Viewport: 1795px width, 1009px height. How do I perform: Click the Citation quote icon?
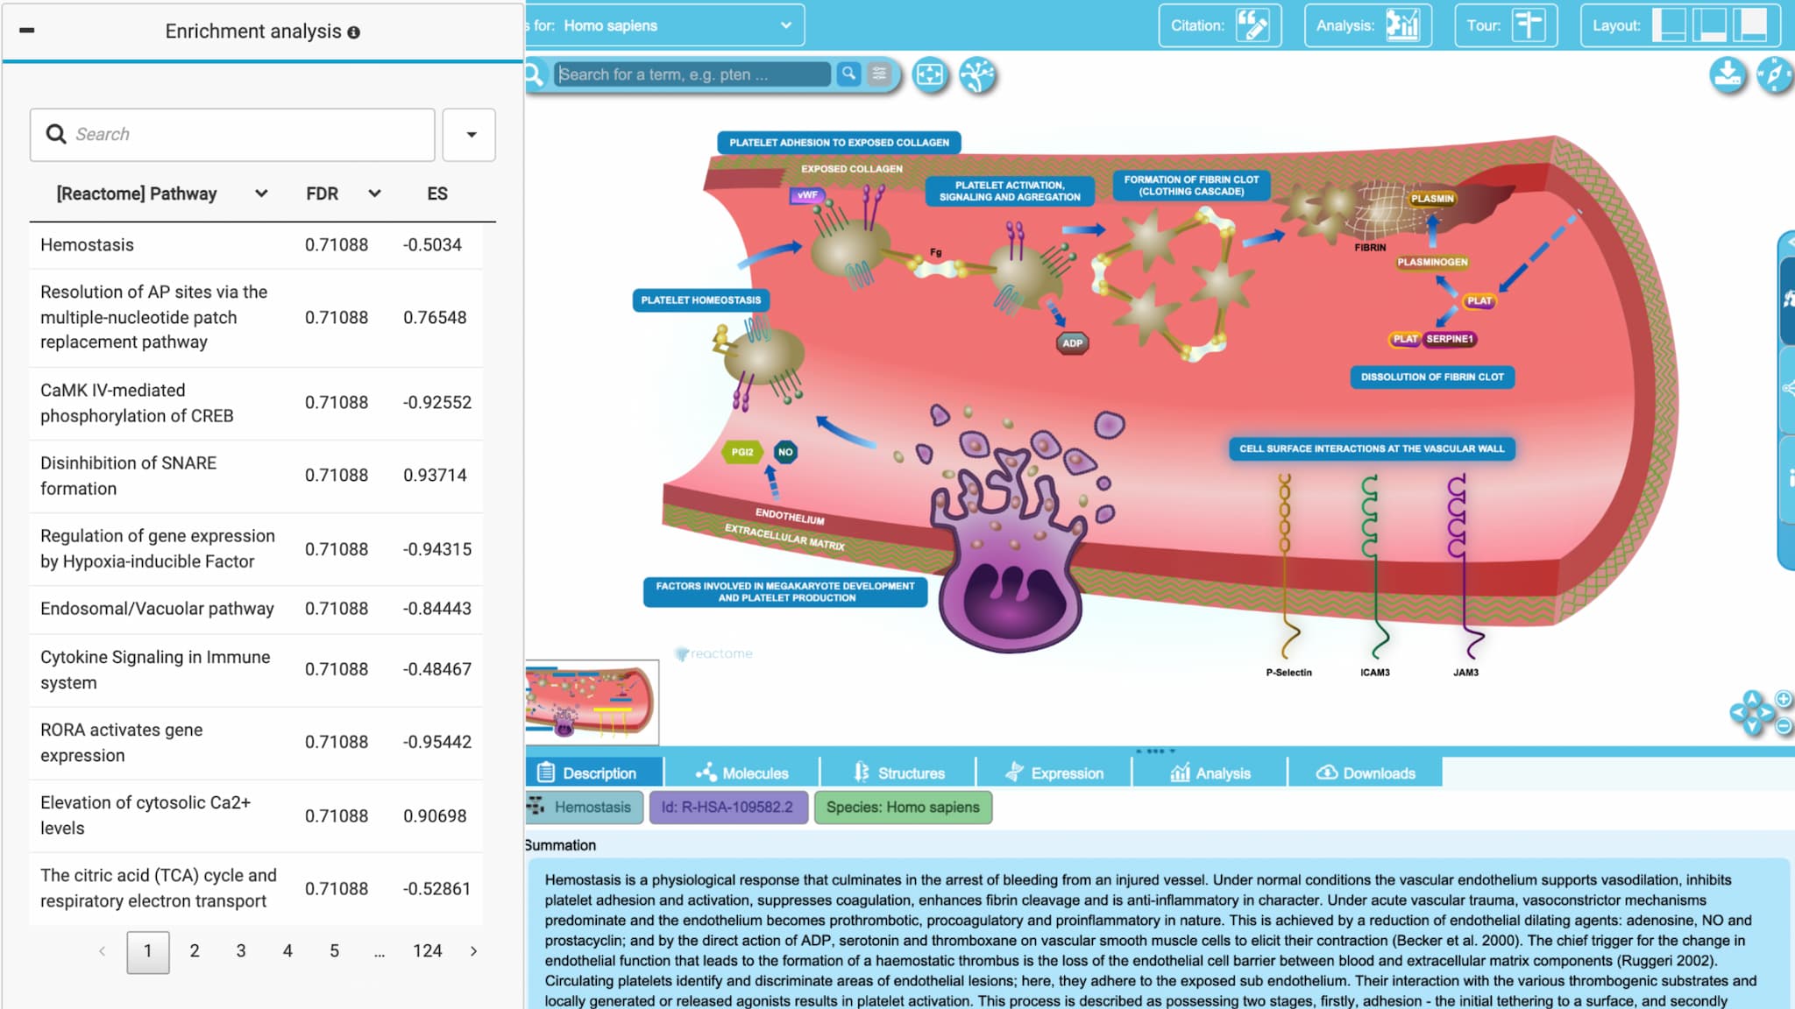click(1252, 25)
